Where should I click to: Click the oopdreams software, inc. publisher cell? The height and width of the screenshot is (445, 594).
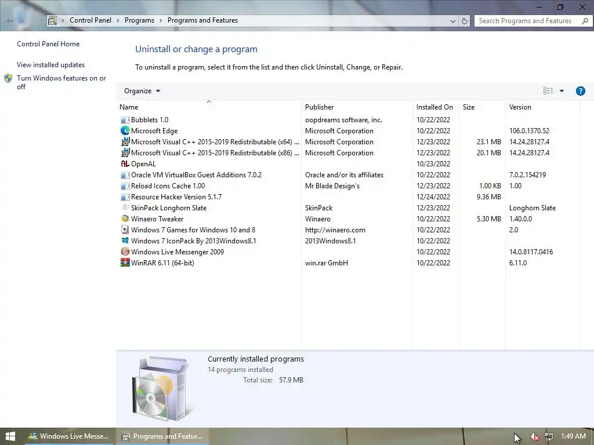pos(343,120)
